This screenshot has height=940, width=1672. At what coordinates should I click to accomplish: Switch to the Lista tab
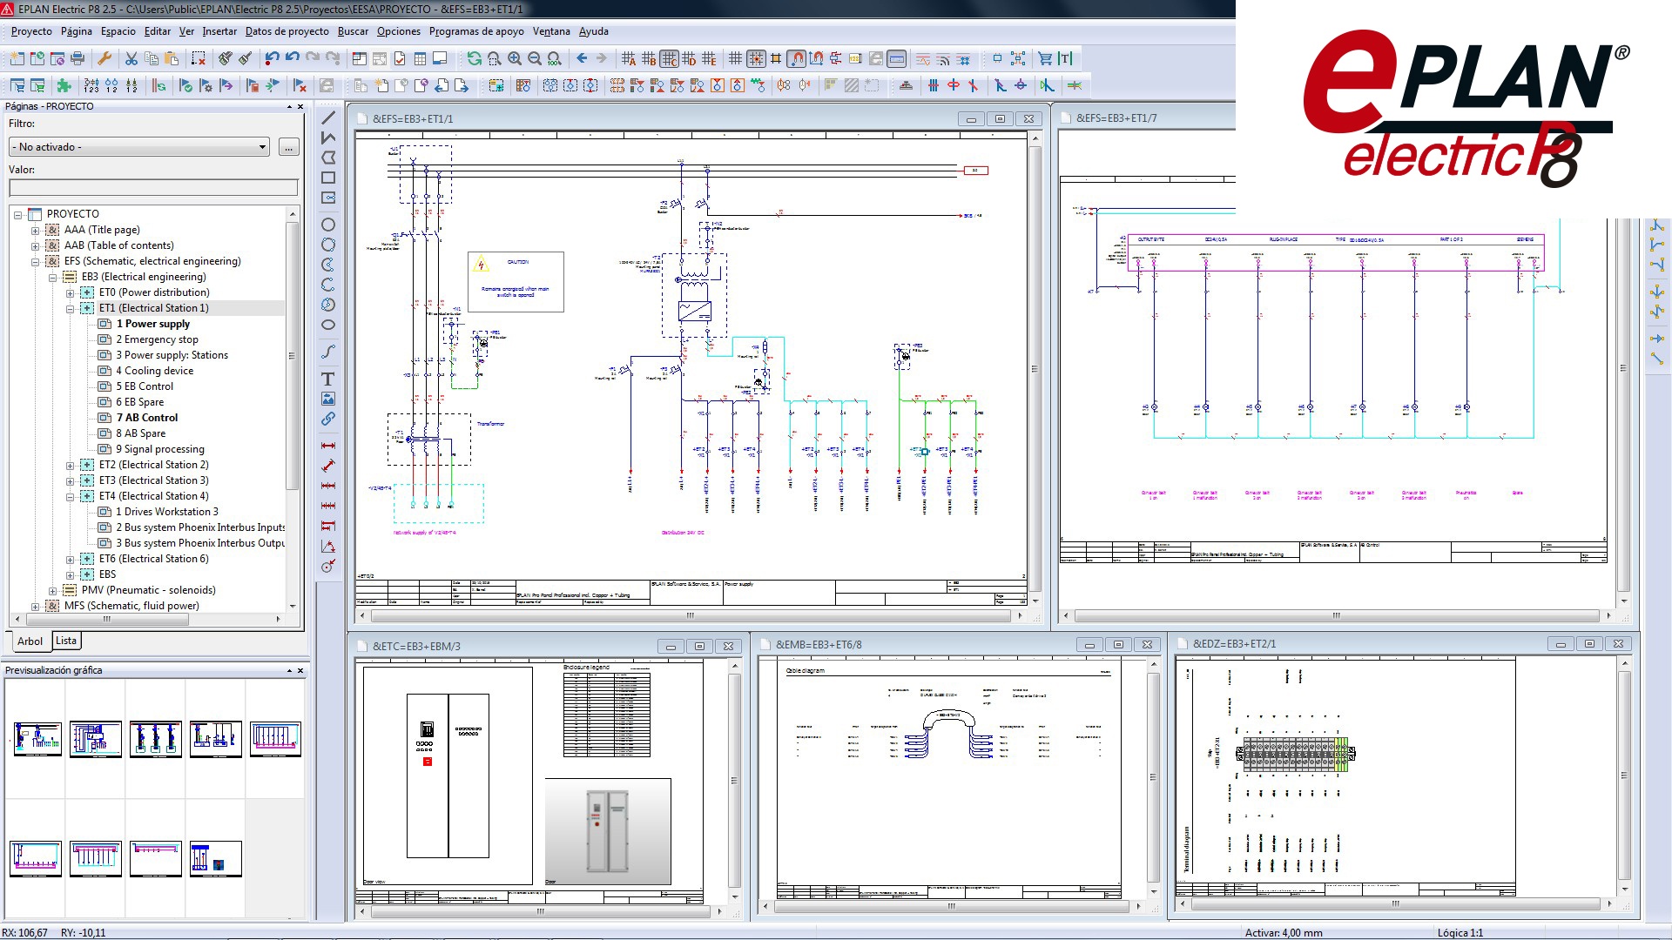click(x=66, y=641)
